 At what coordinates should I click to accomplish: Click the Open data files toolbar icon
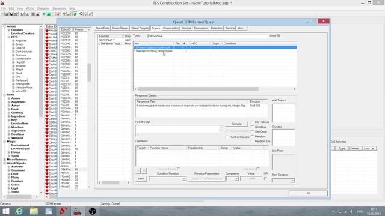tap(7, 14)
